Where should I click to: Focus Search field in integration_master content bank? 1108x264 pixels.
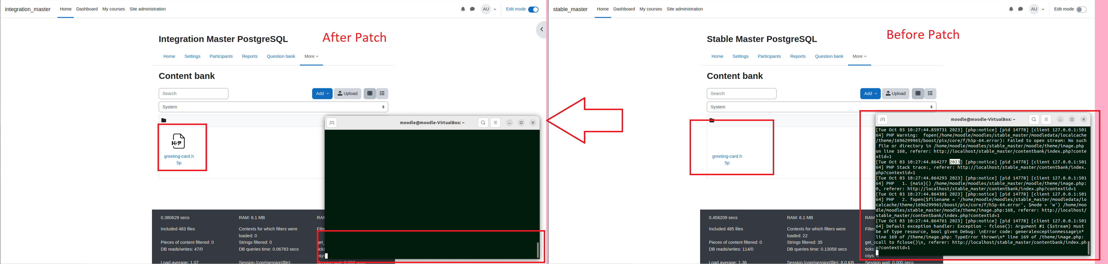tap(194, 93)
